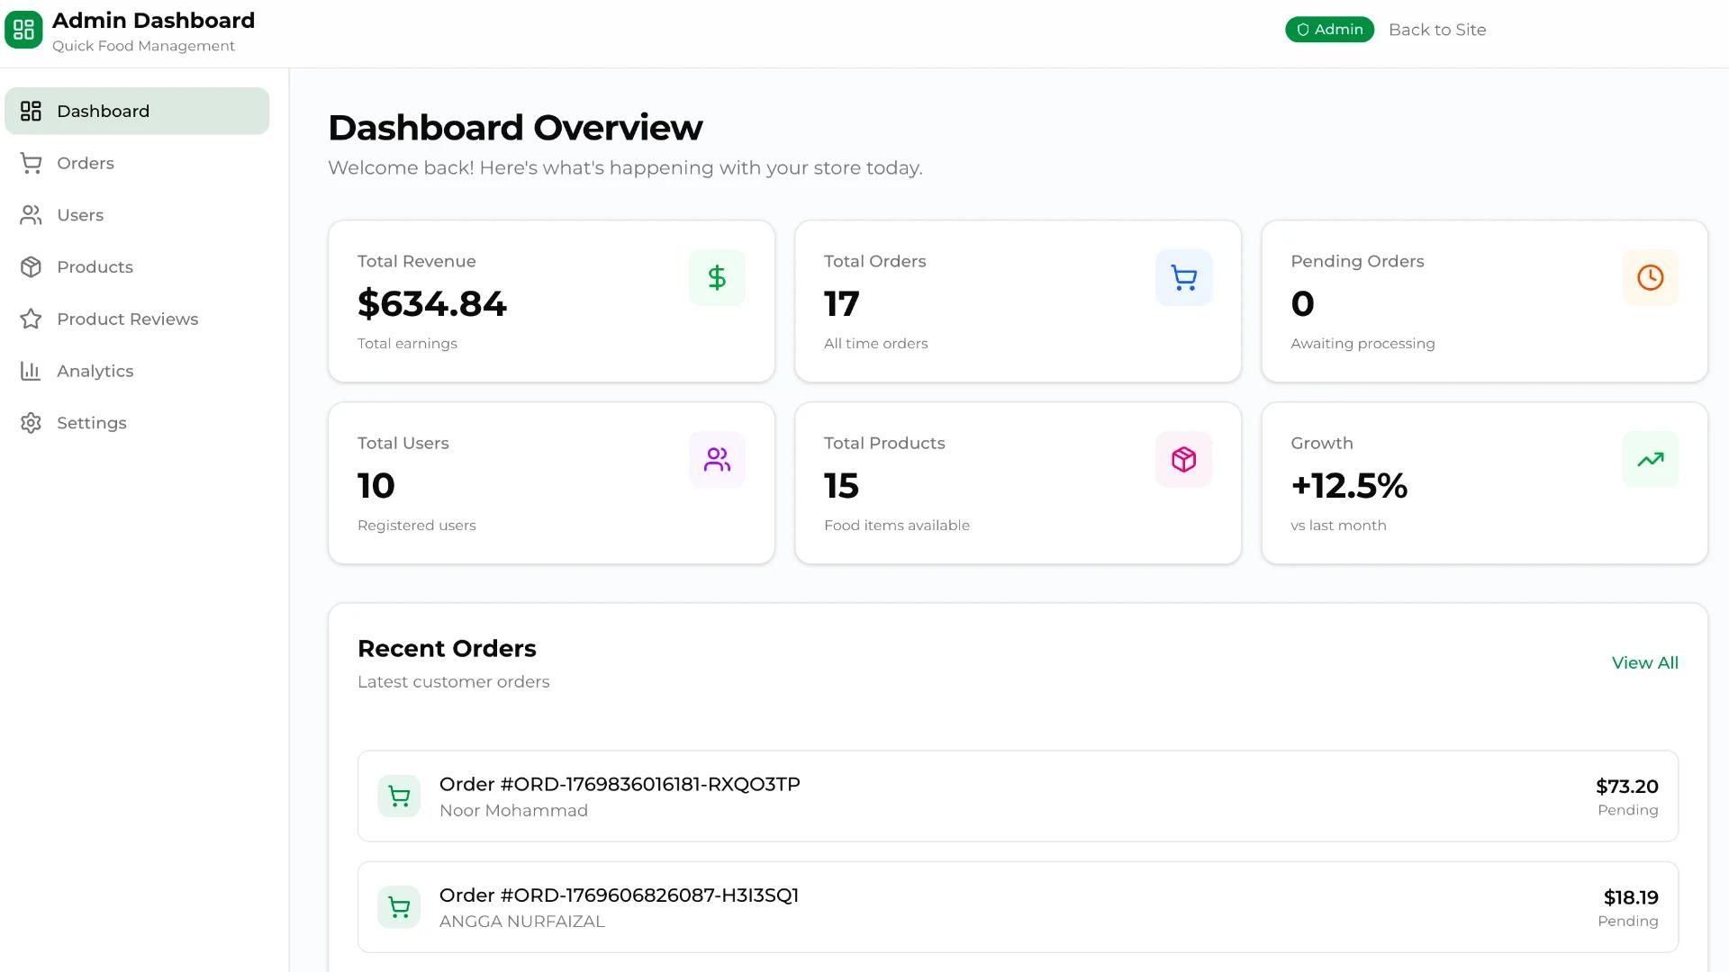The image size is (1729, 972).
Task: Click the Dashboard grid icon in sidebar
Action: click(x=31, y=111)
